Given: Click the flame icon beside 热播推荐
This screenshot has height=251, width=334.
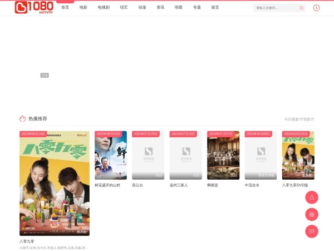Looking at the screenshot, I should [x=22, y=119].
